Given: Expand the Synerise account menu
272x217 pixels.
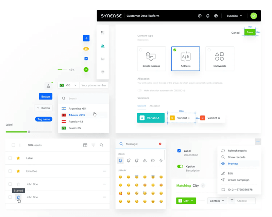Looking at the screenshot, I should 234,16.
